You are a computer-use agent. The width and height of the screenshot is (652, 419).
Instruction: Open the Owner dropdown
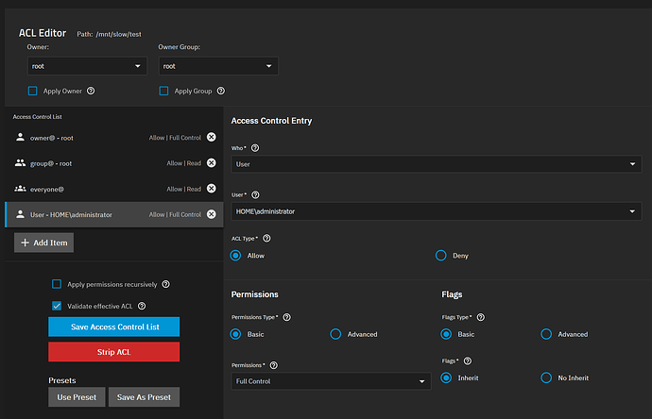(x=87, y=66)
